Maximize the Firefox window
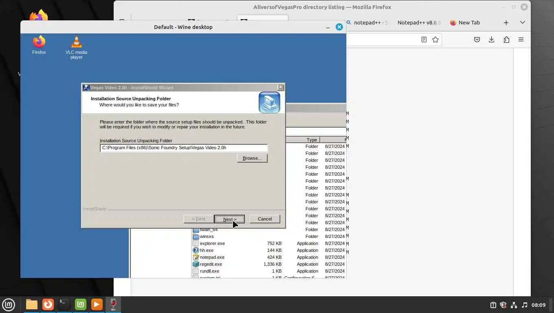The width and height of the screenshot is (554, 313). pyautogui.click(x=514, y=7)
